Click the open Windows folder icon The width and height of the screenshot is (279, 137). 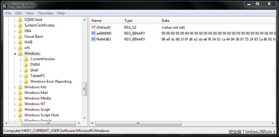pyautogui.click(x=20, y=53)
